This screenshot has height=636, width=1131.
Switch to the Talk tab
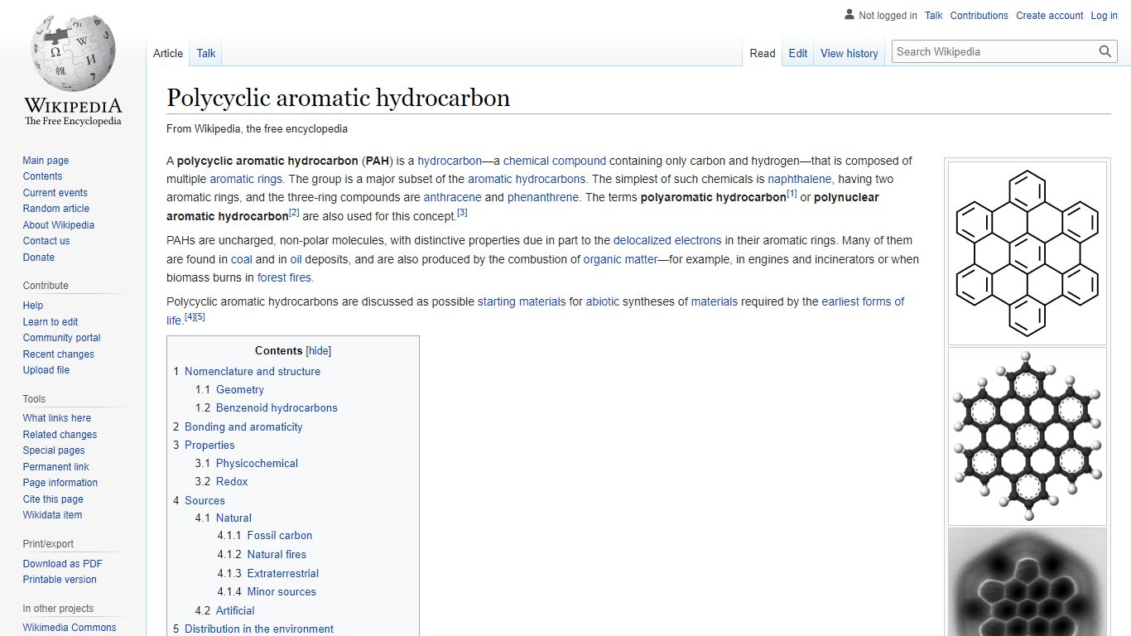tap(206, 53)
